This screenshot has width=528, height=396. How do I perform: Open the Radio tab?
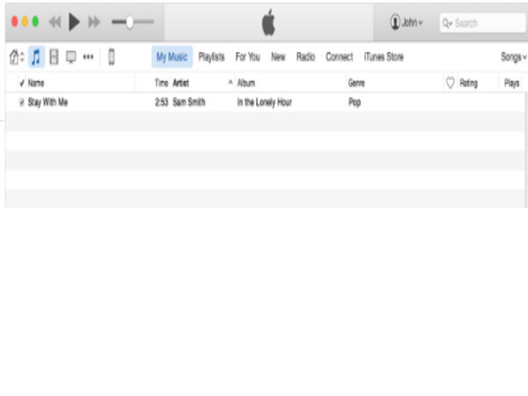[305, 56]
